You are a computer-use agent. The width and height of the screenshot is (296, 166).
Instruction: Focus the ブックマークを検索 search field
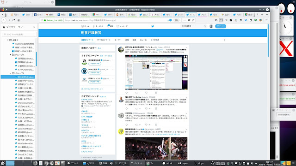[19, 34]
